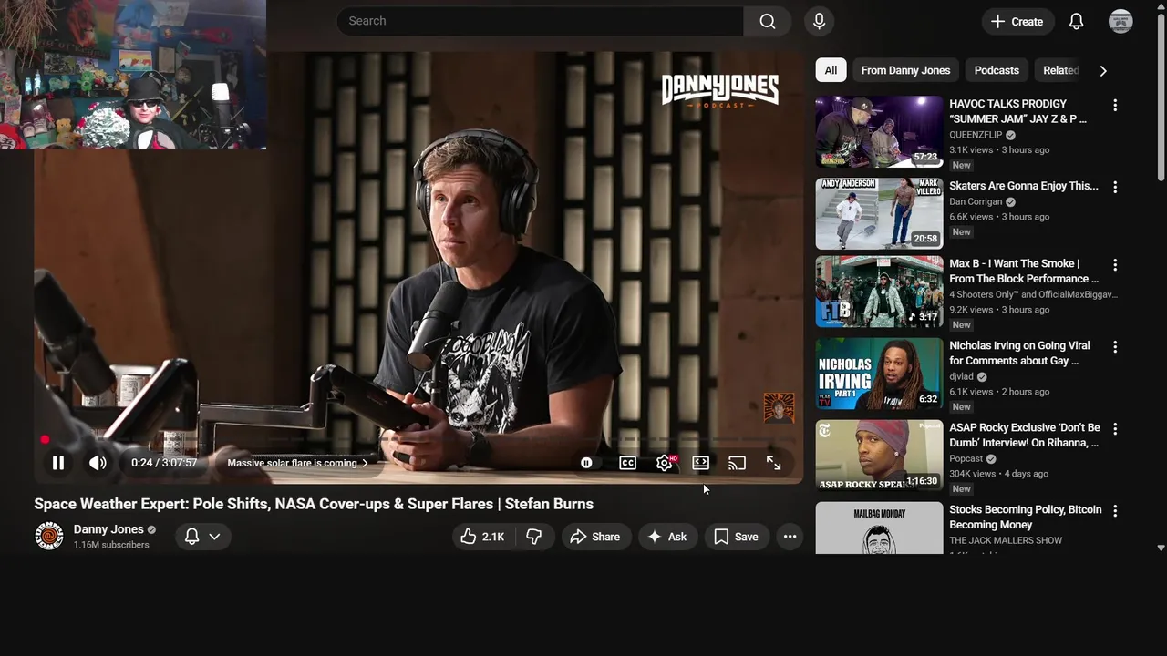Open notifications bell in header

point(1076,21)
